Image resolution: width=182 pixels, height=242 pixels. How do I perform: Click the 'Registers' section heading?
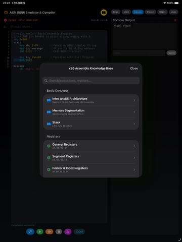pyautogui.click(x=53, y=137)
